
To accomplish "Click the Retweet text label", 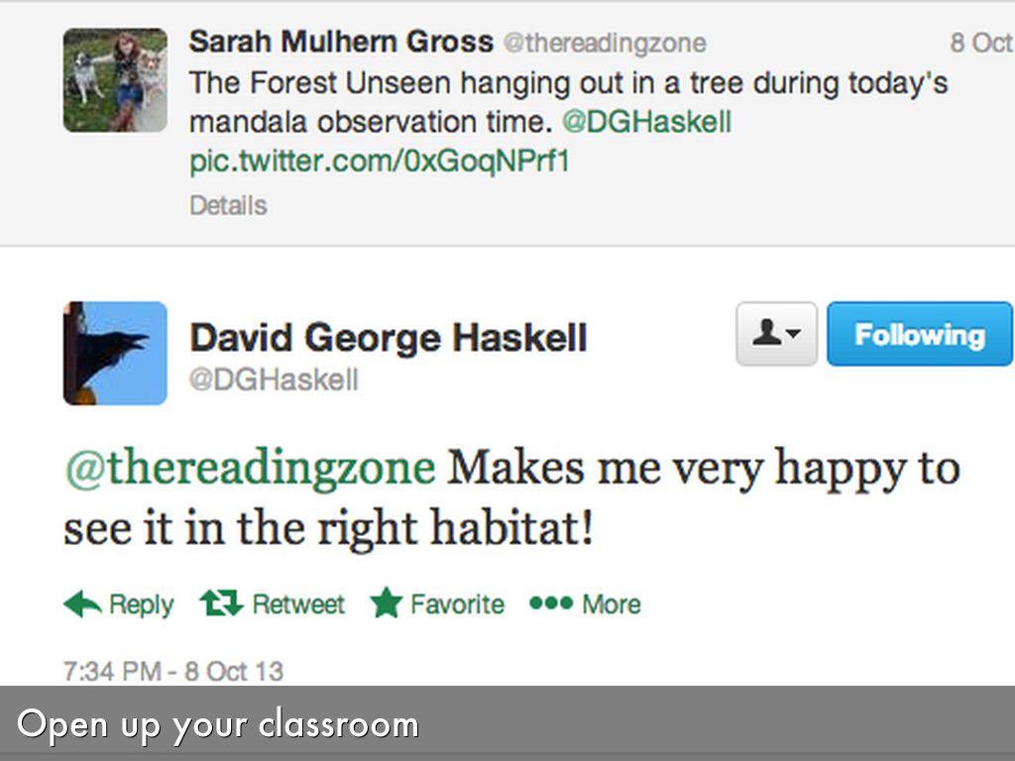I will (x=298, y=604).
